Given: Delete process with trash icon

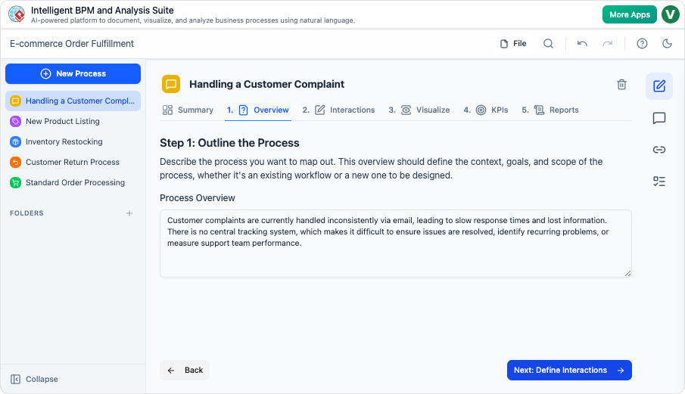Looking at the screenshot, I should coord(621,84).
